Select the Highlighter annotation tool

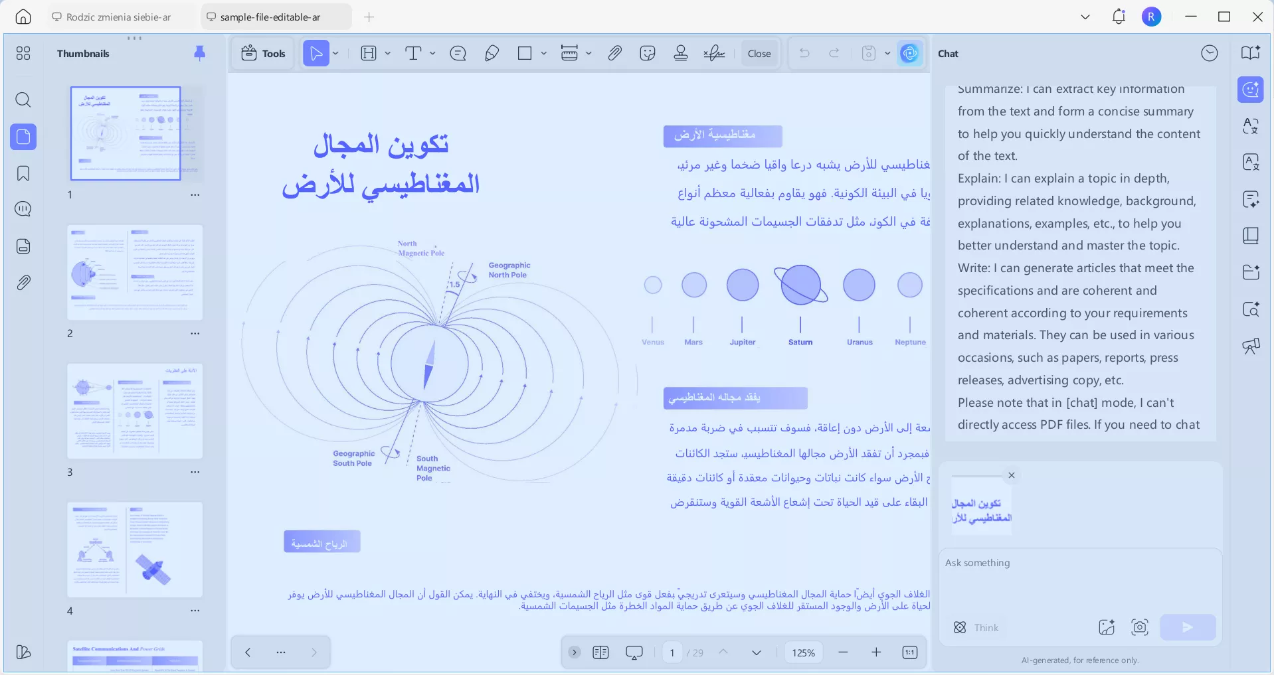click(x=492, y=53)
